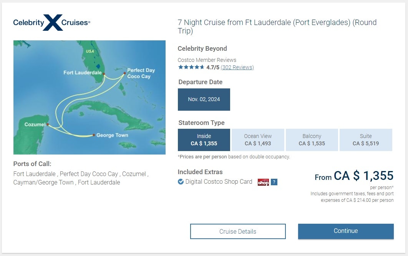Open the 302 Reviews link

[237, 67]
